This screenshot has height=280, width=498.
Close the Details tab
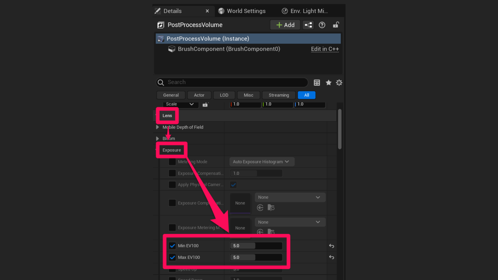(207, 11)
